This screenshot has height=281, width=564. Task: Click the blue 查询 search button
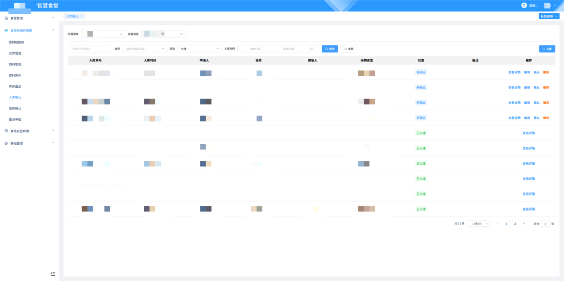330,49
